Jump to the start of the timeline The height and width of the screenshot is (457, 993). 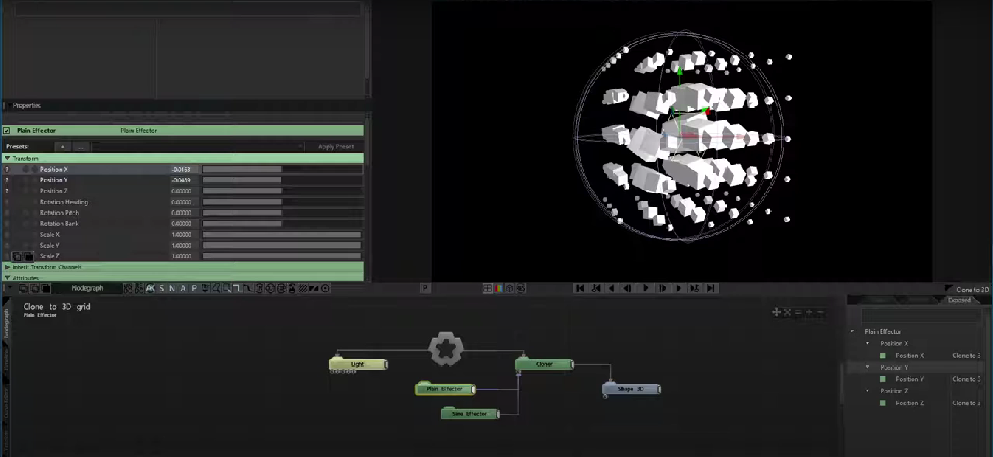pos(580,288)
